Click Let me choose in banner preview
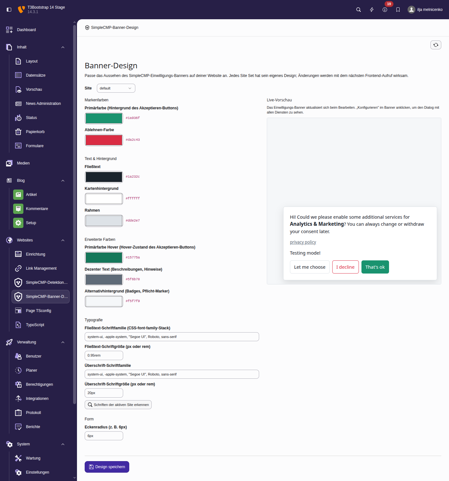The width and height of the screenshot is (449, 481). 310,267
